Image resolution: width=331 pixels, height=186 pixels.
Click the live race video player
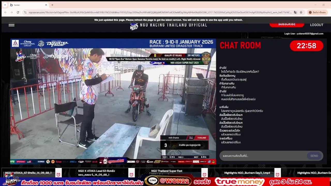(113, 102)
